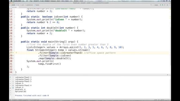The height and width of the screenshot is (101, 180).
Task: Click the make project icon in toolbar
Action: coord(151,5)
